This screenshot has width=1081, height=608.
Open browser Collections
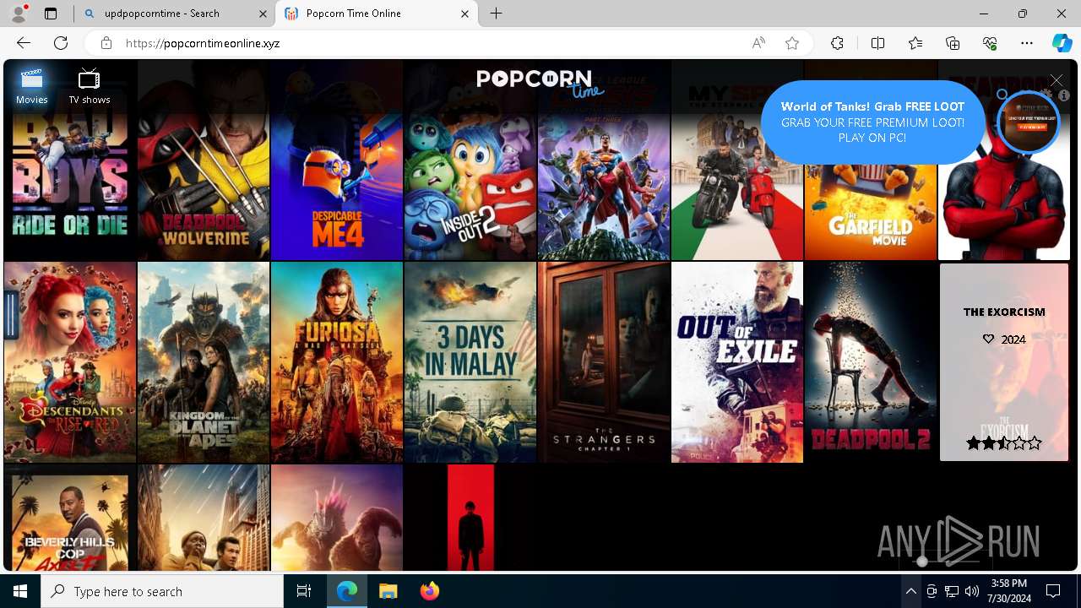[953, 43]
